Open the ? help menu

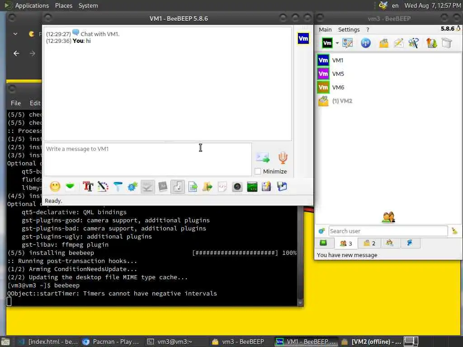368,29
